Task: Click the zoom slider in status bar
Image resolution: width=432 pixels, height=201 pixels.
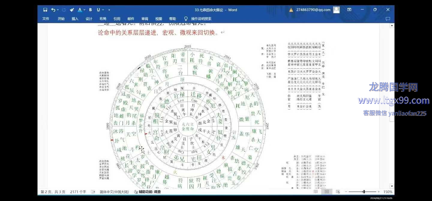Action: tap(364, 192)
